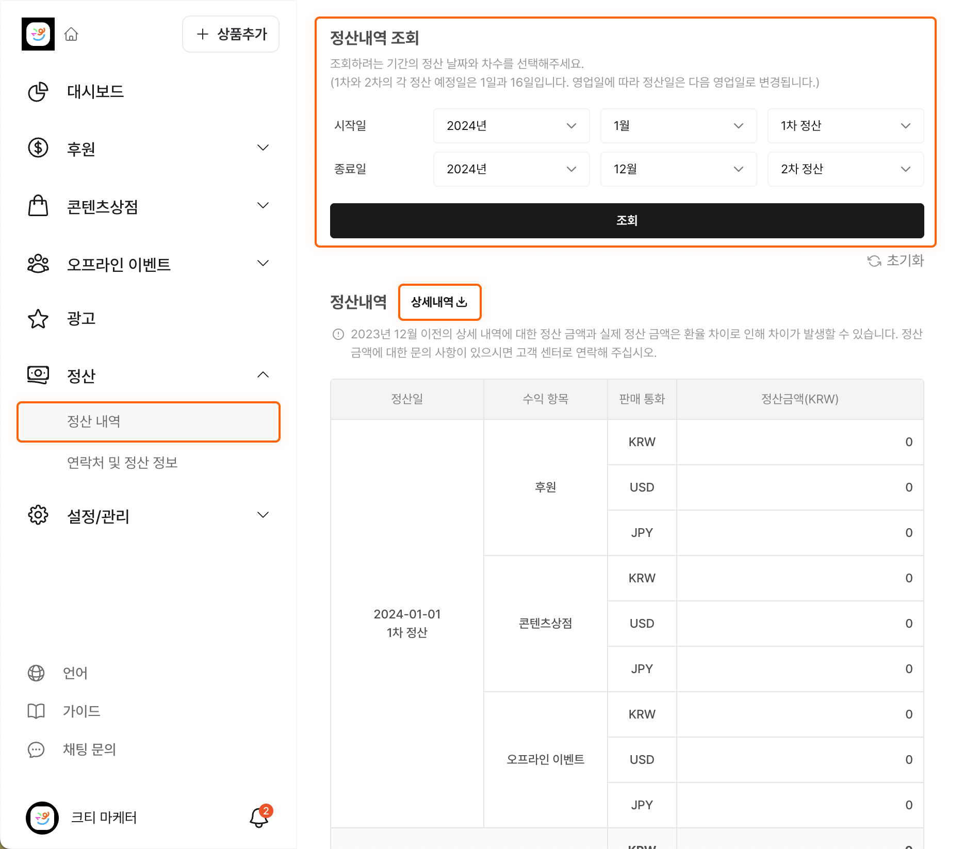Click the 정산금액(KRW) column header
Image resolution: width=980 pixels, height=849 pixels.
(x=799, y=399)
